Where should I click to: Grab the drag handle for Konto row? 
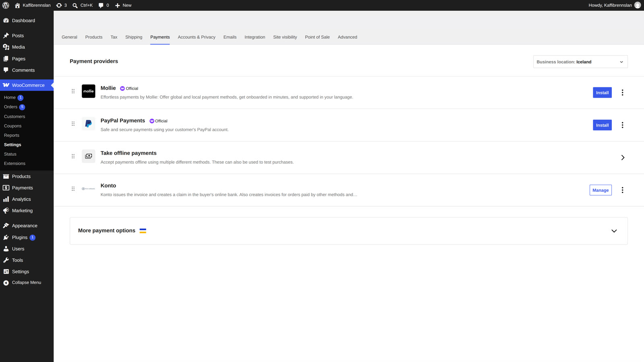[x=73, y=189]
